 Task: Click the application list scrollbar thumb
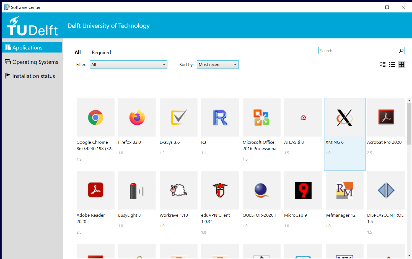click(409, 124)
